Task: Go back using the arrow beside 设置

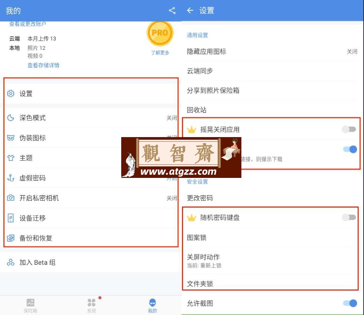Action: pyautogui.click(x=190, y=10)
